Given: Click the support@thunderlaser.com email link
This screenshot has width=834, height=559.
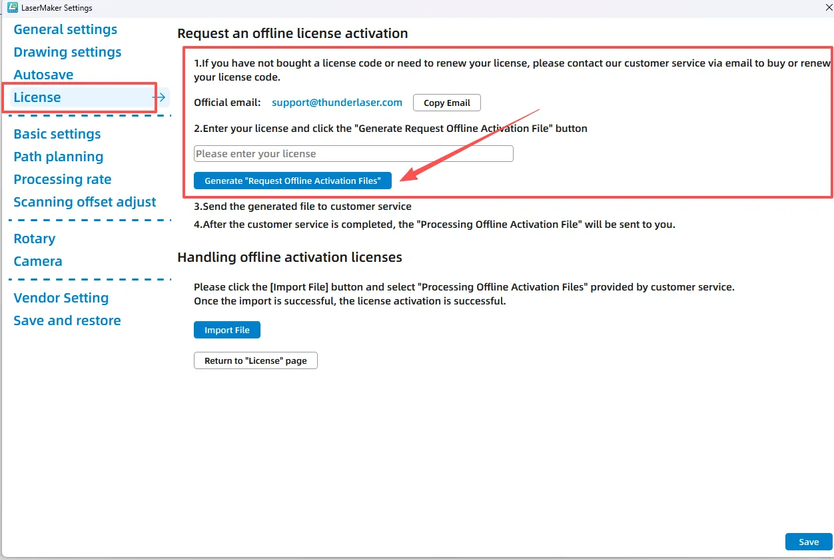Looking at the screenshot, I should [x=337, y=103].
